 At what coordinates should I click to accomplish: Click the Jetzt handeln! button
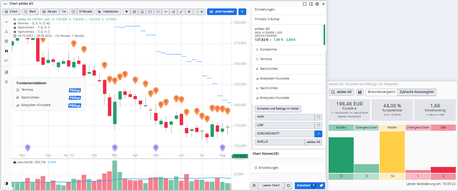coord(222,12)
